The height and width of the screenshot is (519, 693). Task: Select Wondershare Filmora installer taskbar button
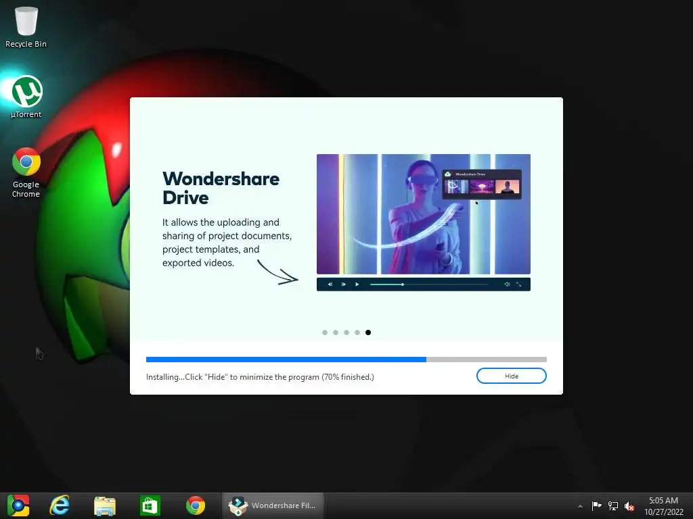[x=273, y=505]
